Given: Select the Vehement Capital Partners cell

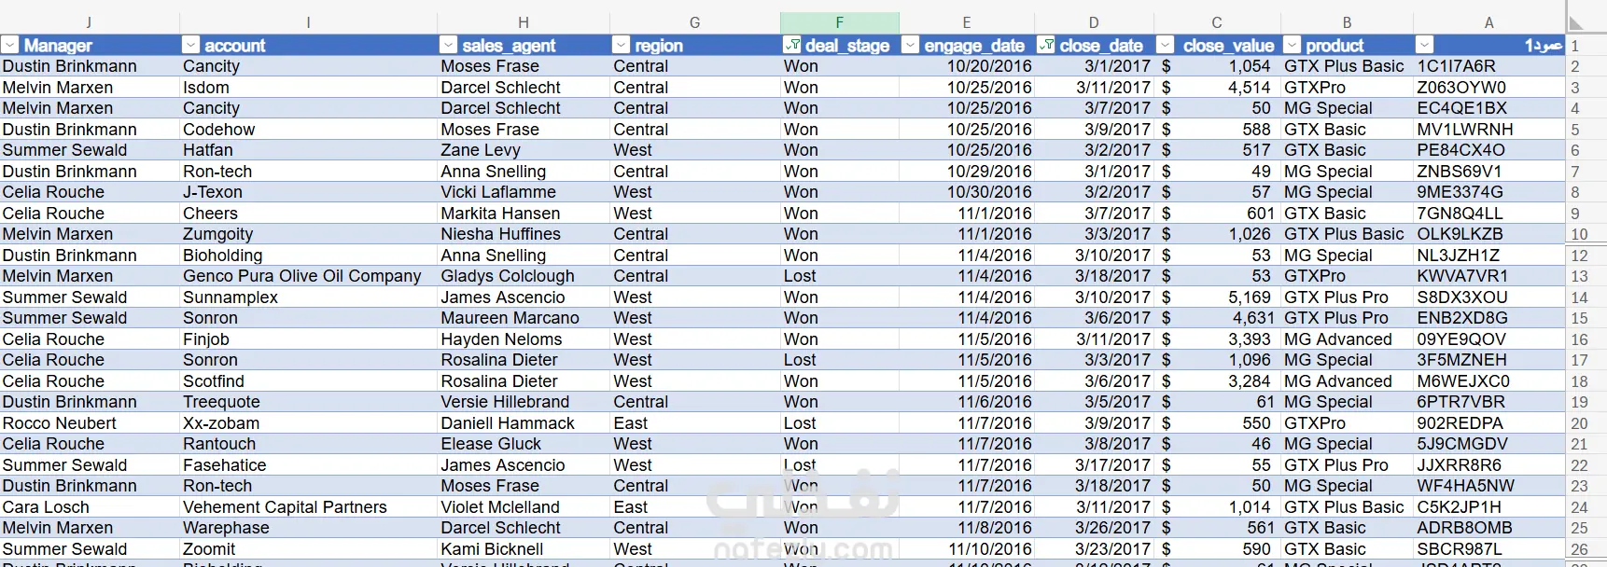Looking at the screenshot, I should (285, 507).
